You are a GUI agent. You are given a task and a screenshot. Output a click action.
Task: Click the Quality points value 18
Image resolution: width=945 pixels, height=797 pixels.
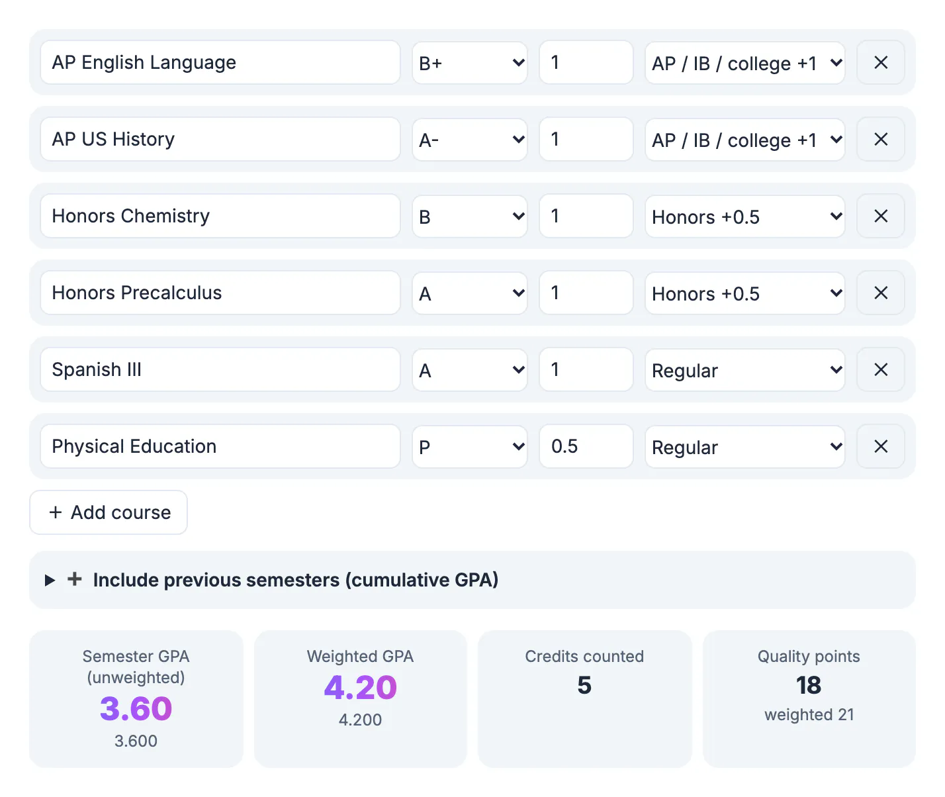pyautogui.click(x=809, y=685)
